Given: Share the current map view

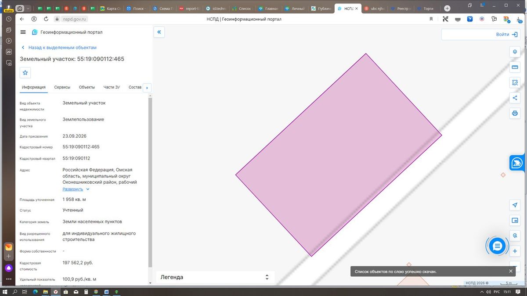Looking at the screenshot, I should pos(515,98).
